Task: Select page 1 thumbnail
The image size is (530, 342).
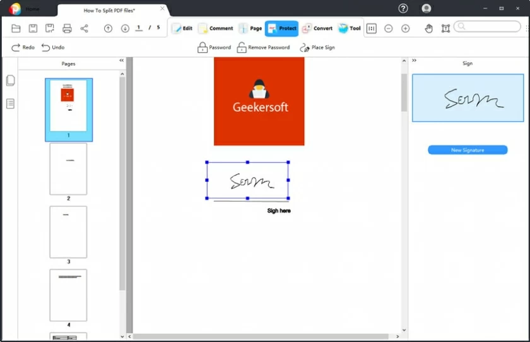Action: tap(69, 110)
